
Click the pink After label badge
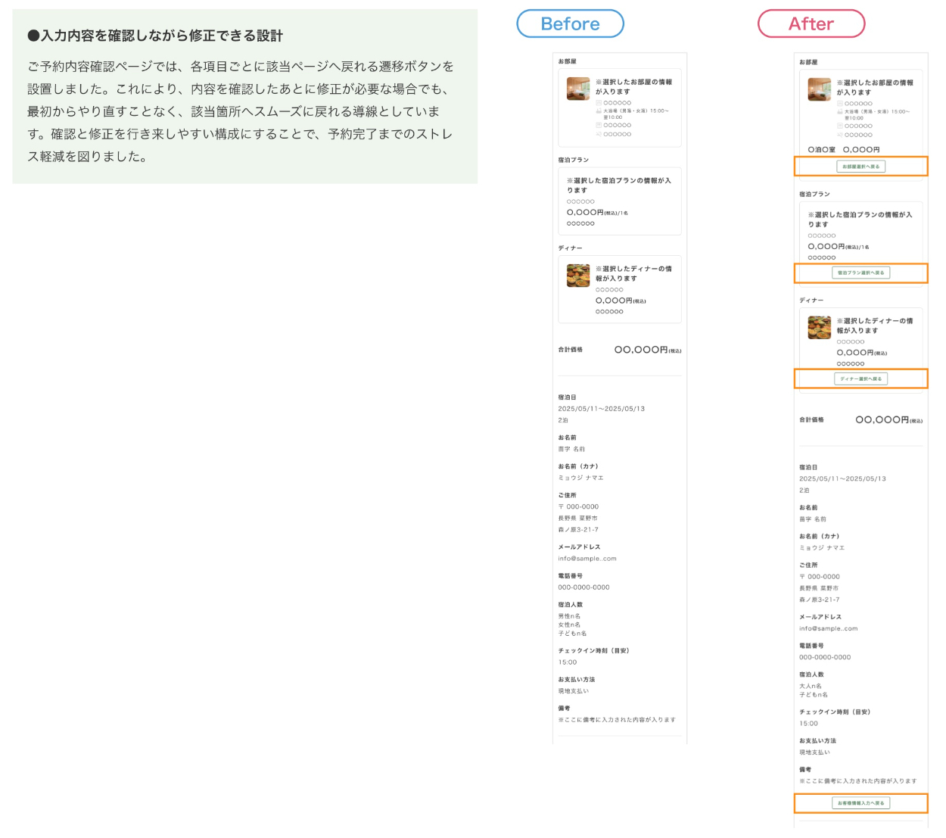click(x=811, y=24)
